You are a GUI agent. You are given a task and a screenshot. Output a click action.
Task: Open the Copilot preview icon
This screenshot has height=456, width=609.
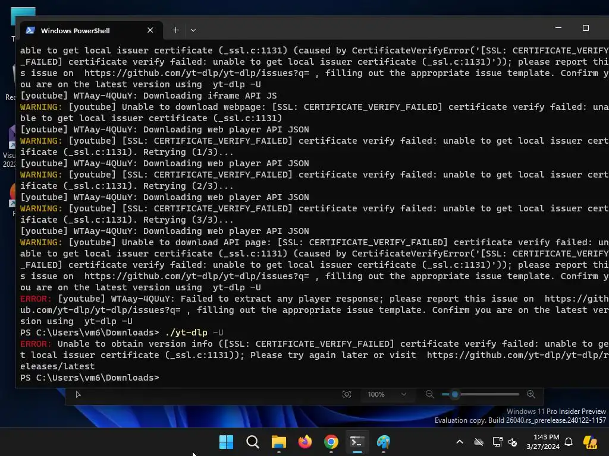pos(591,442)
